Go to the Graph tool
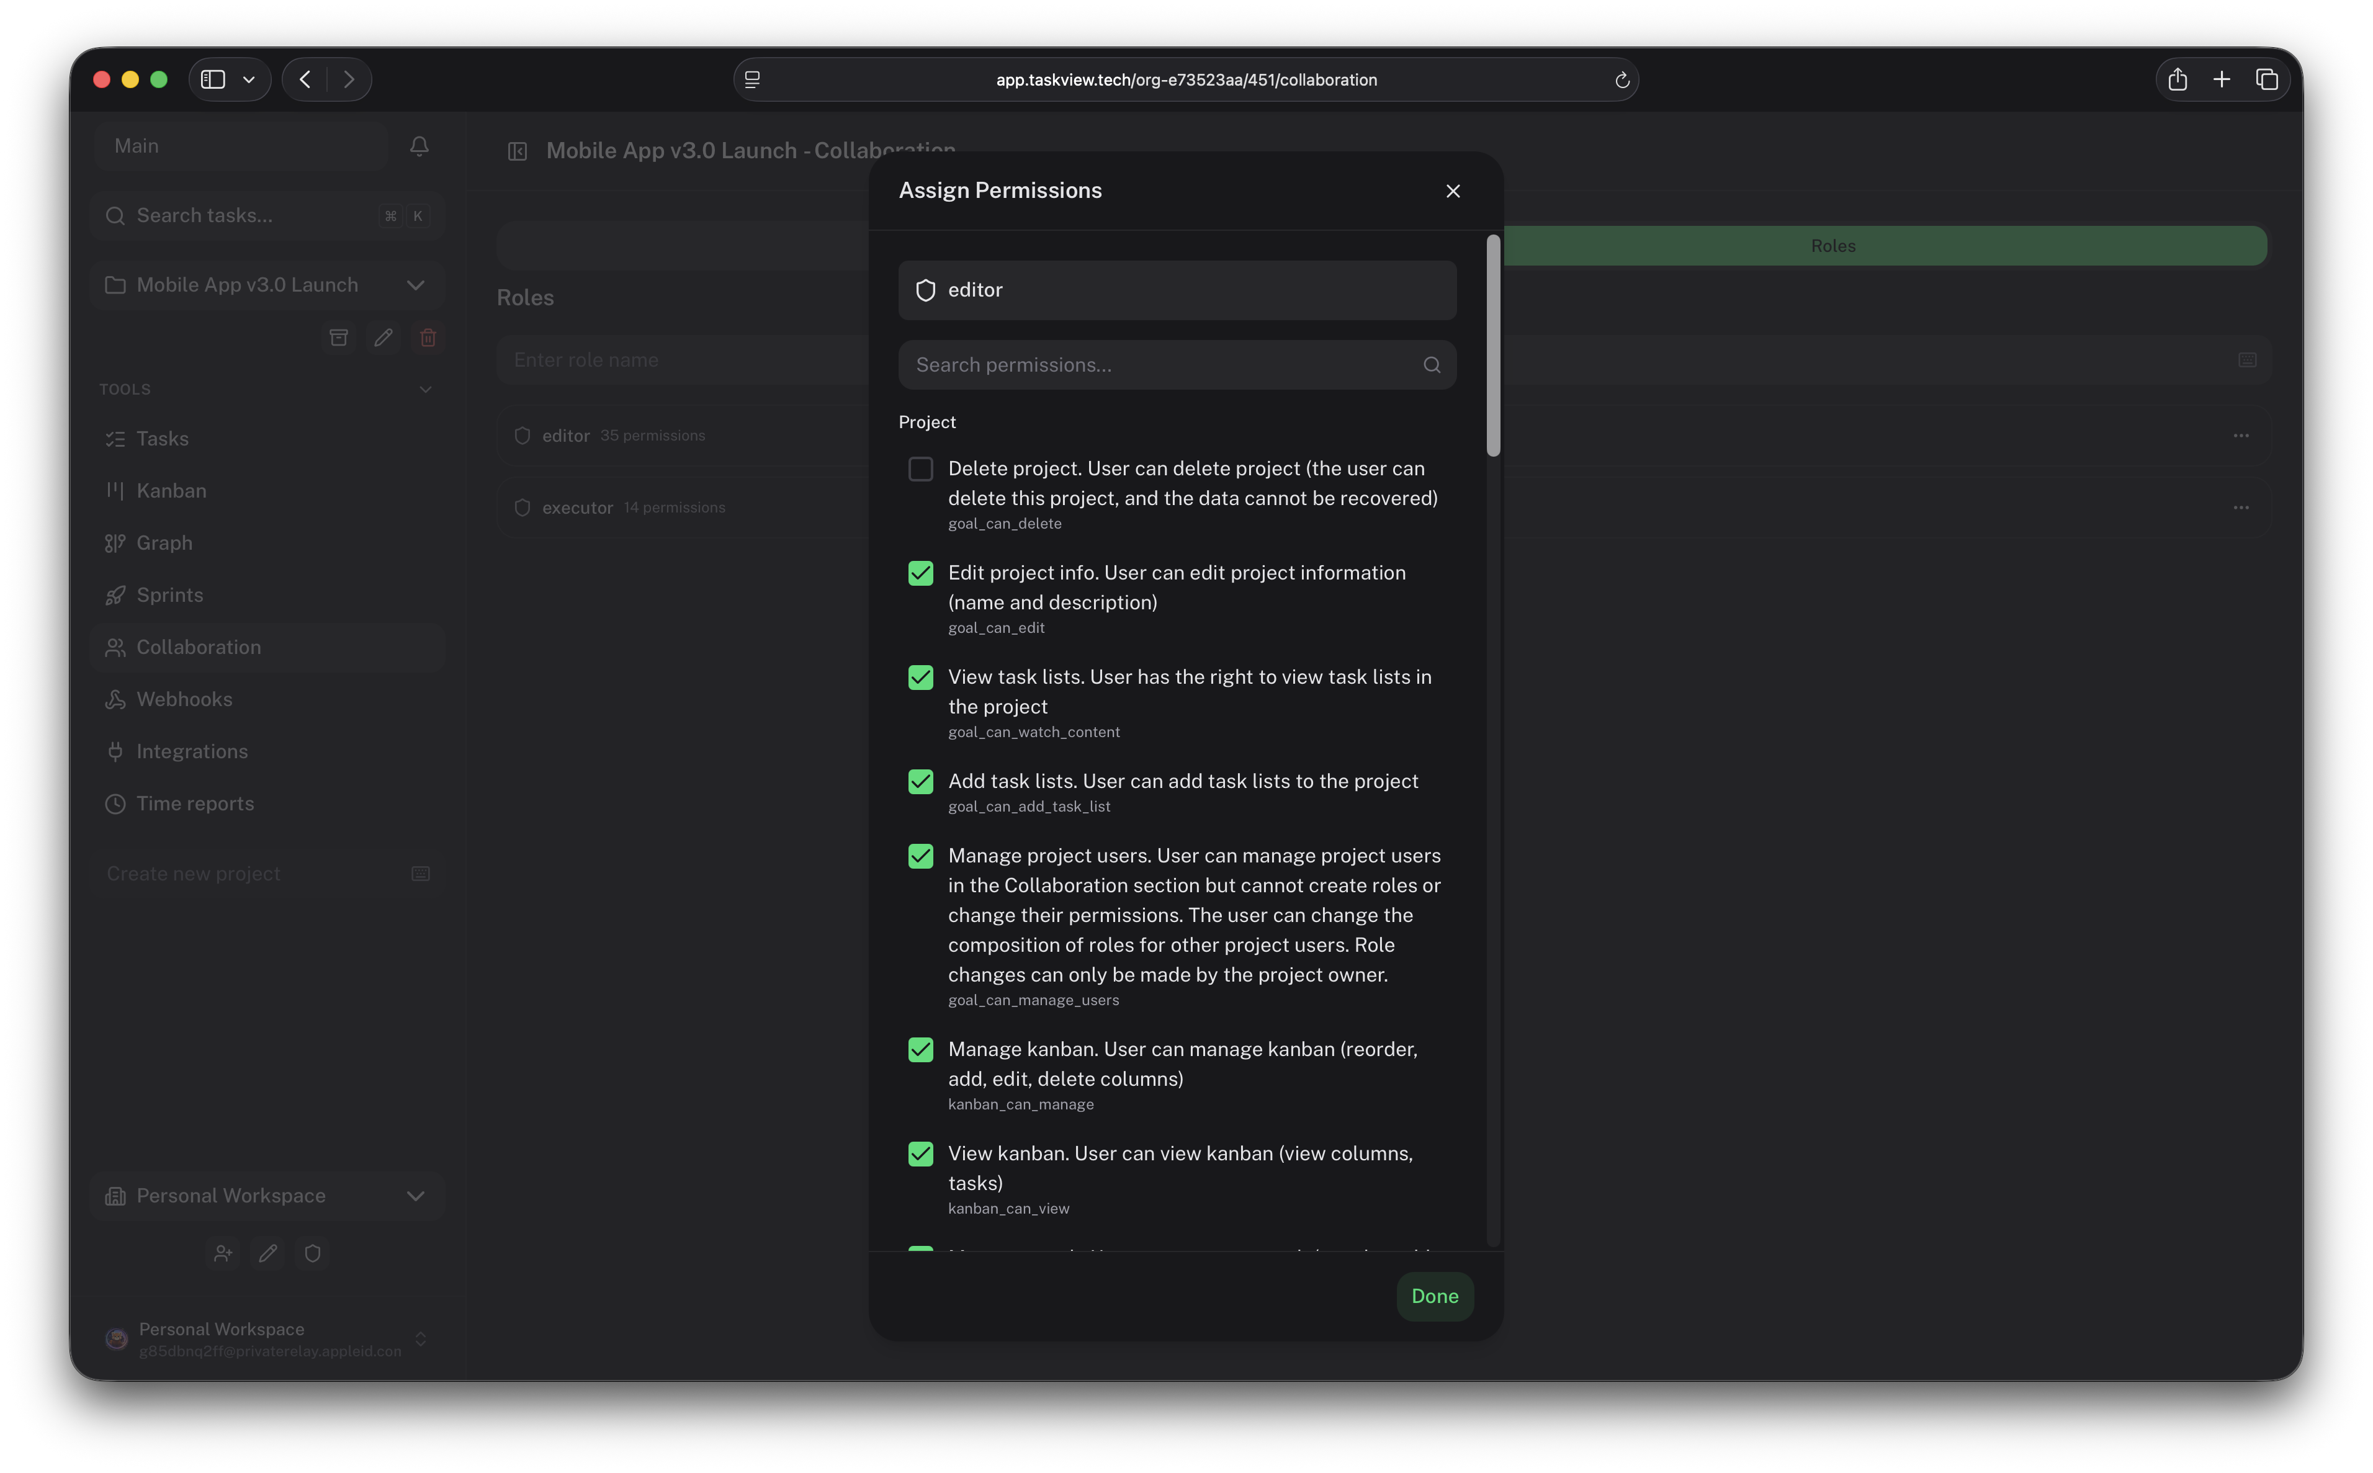The image size is (2373, 1473). pyautogui.click(x=268, y=543)
